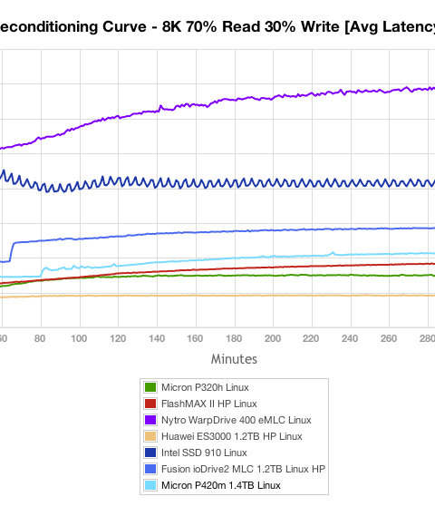
Task: Select 'Huawei ES3000 1.2TB HP Linux' legend label
Action: pos(231,436)
